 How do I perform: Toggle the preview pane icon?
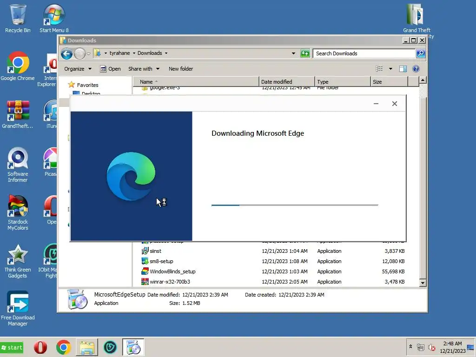[403, 69]
